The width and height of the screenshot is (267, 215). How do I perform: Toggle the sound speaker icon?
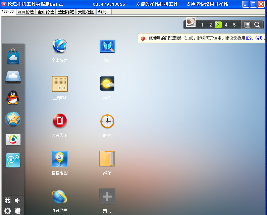coord(17,200)
